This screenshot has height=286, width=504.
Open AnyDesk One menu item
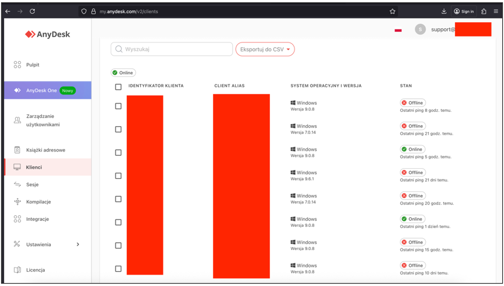pyautogui.click(x=41, y=90)
